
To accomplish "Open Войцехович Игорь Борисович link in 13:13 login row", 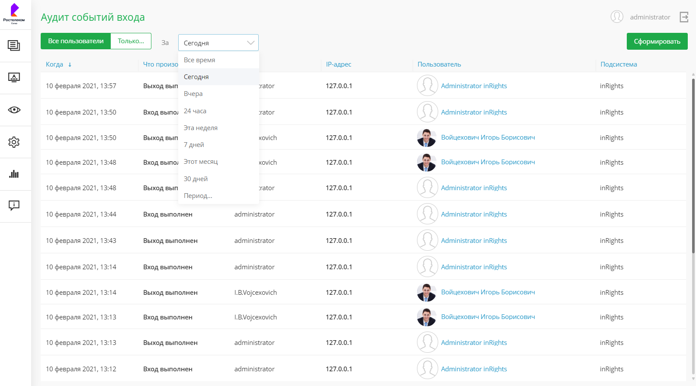I will (x=488, y=317).
